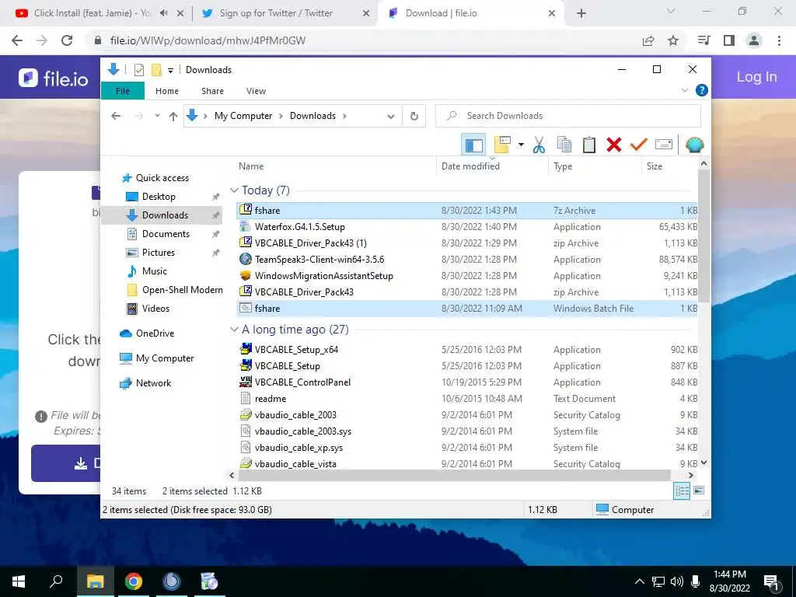This screenshot has height=597, width=796.
Task: Click the Help question mark icon
Action: [702, 90]
